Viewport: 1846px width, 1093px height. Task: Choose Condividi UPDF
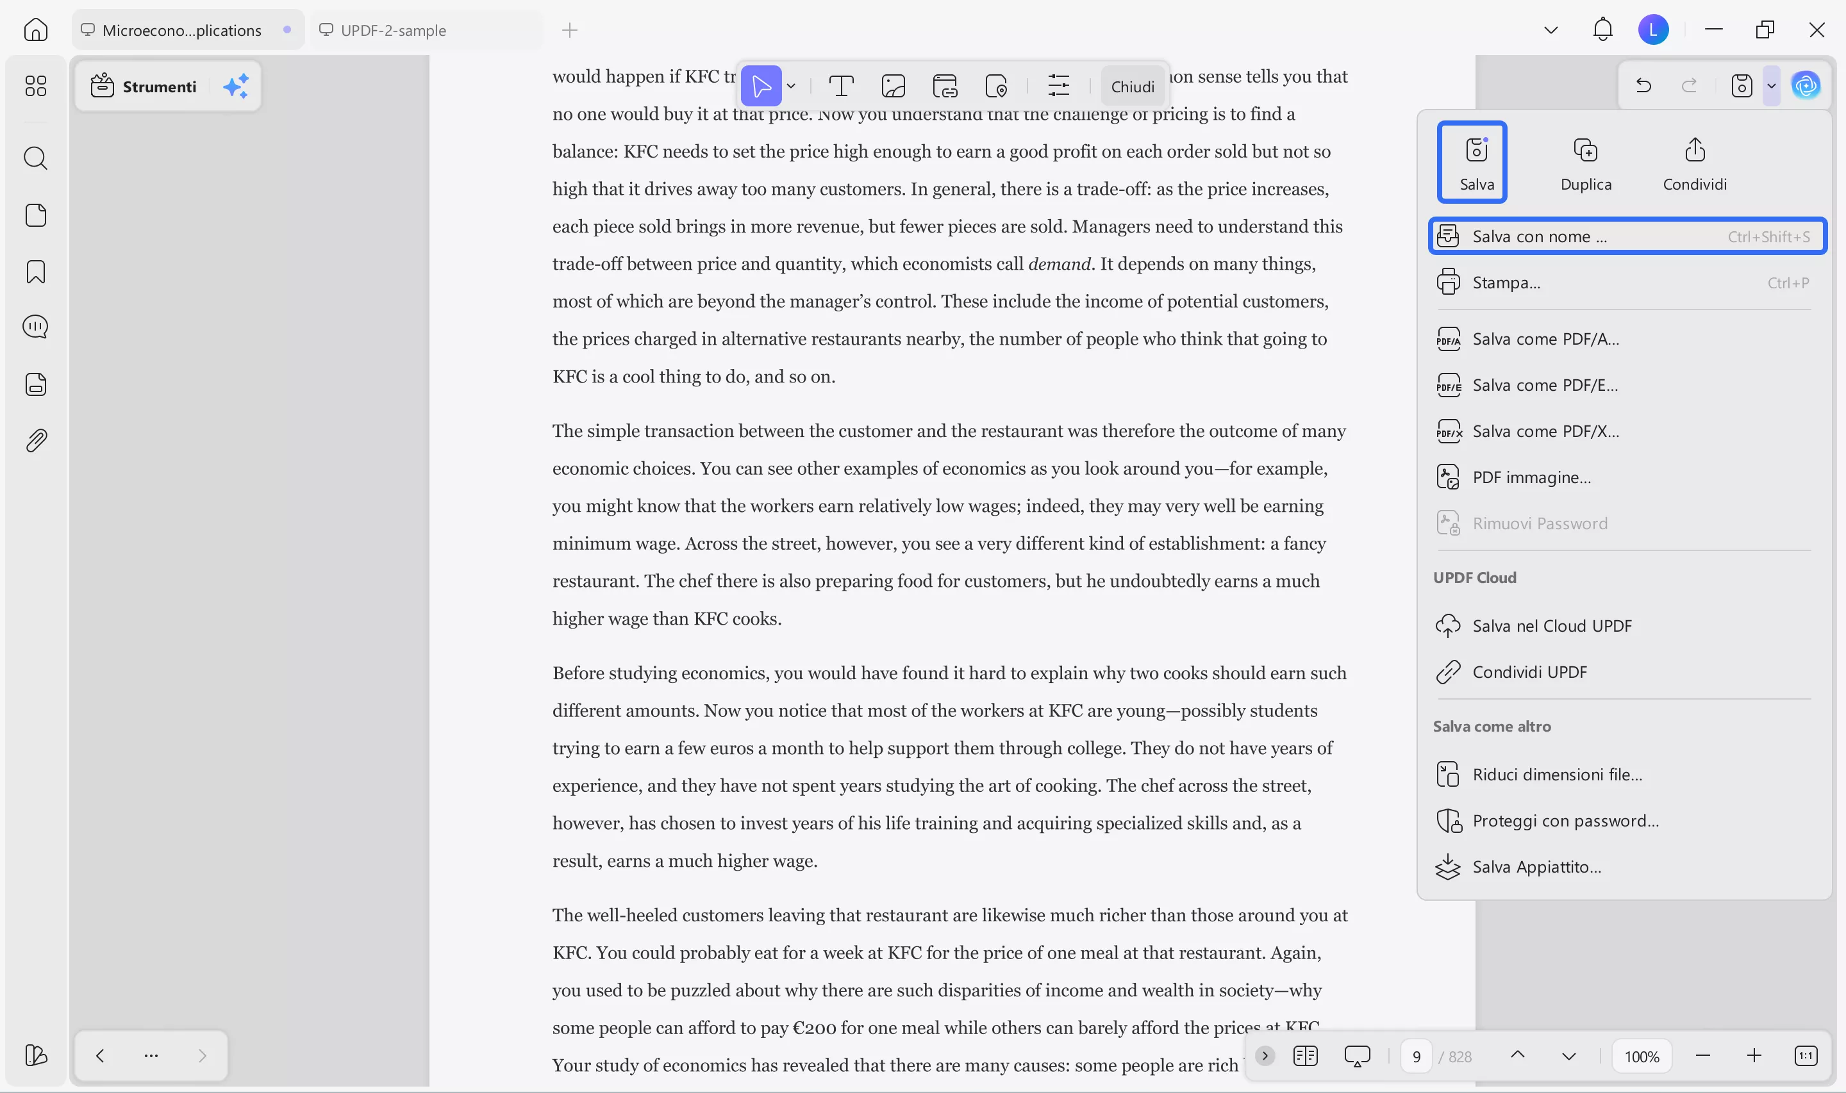pos(1623,671)
